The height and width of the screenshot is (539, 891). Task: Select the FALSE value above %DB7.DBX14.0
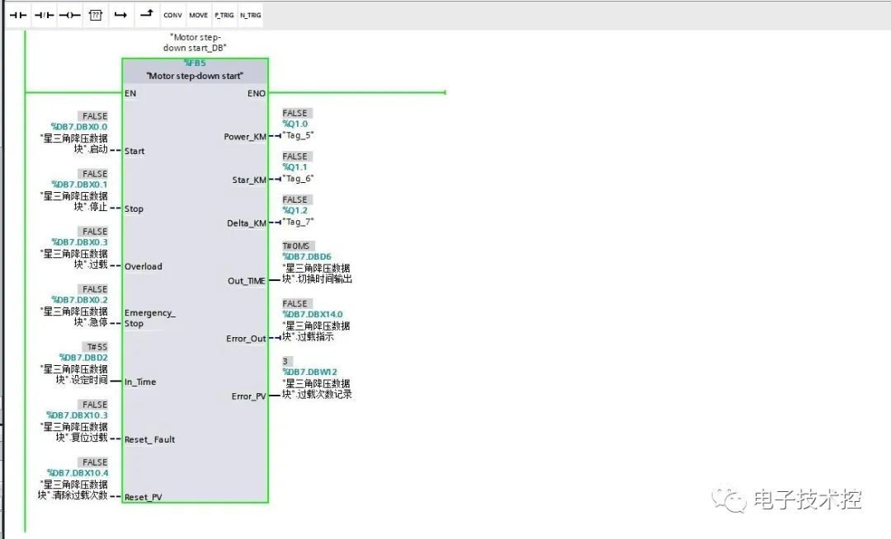point(296,303)
